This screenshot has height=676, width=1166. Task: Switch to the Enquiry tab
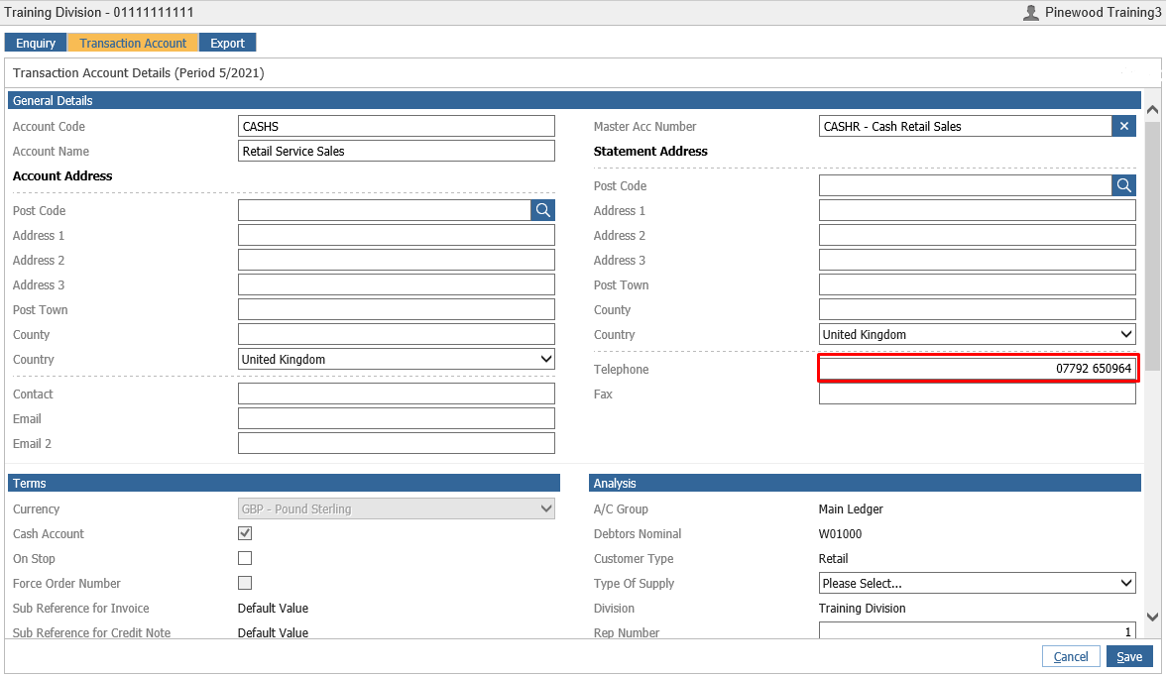click(x=36, y=44)
